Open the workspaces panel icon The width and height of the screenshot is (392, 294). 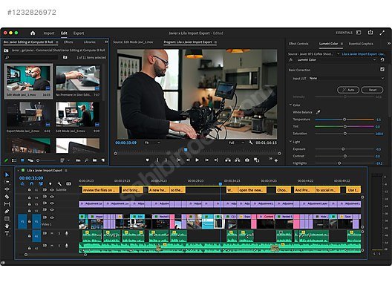pos(359,33)
